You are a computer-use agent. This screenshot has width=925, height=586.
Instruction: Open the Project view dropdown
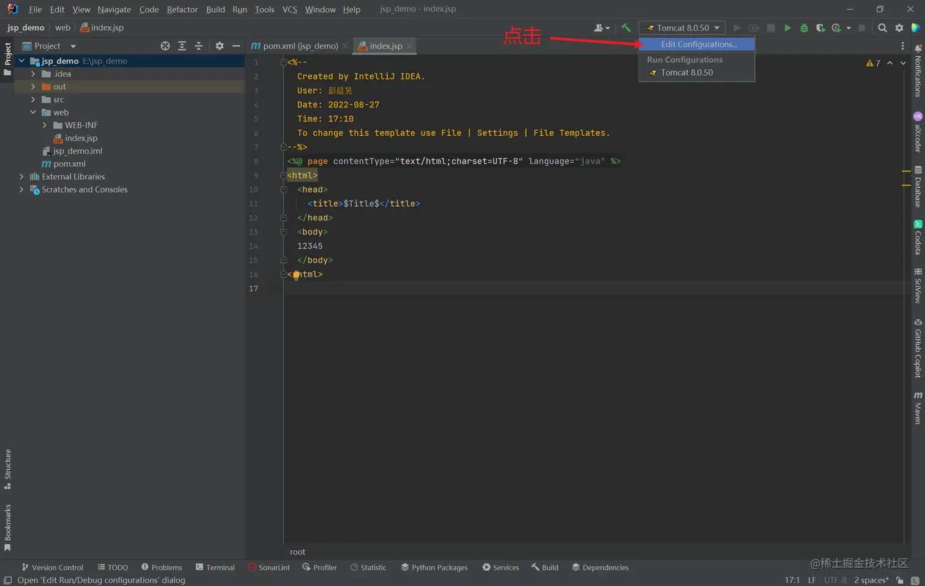click(x=73, y=46)
